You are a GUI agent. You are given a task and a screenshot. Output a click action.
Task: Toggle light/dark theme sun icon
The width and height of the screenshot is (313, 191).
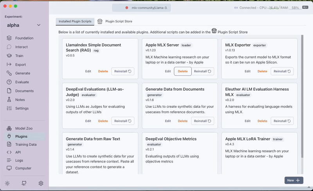(x=7, y=183)
